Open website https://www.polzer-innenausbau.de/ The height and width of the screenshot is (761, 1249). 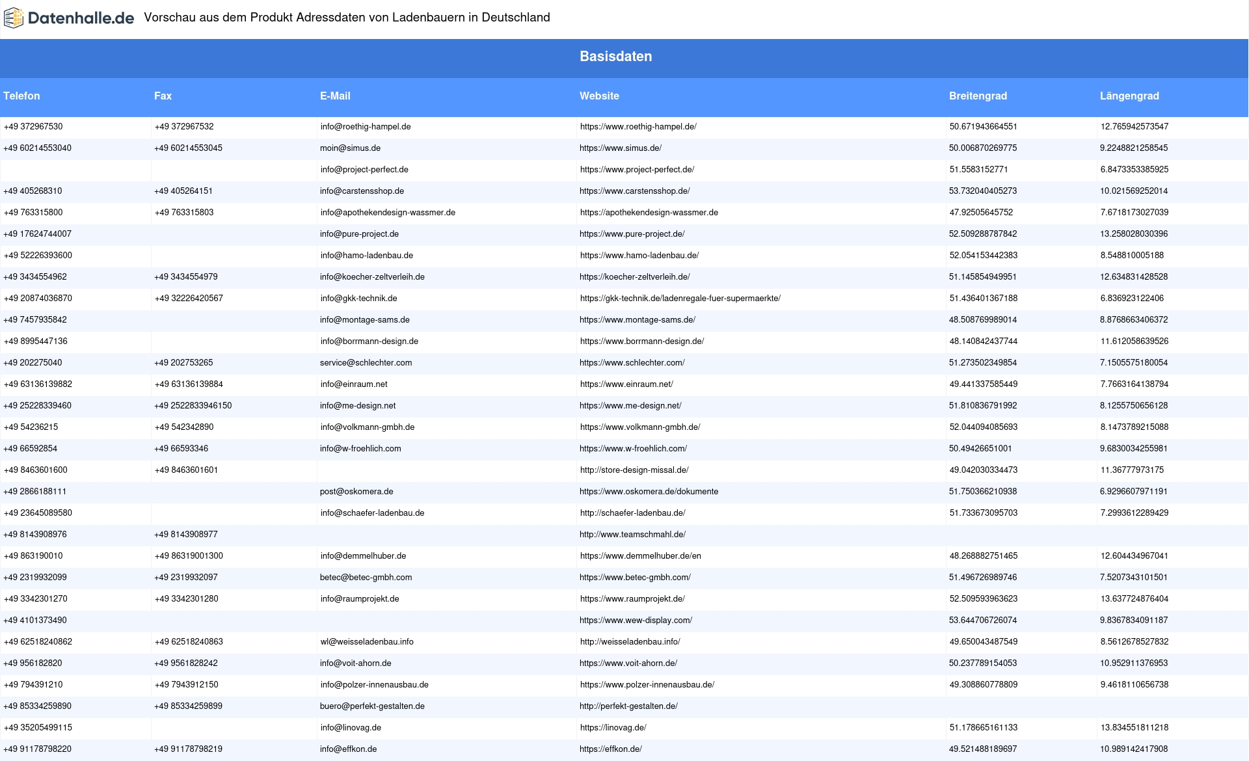point(647,685)
